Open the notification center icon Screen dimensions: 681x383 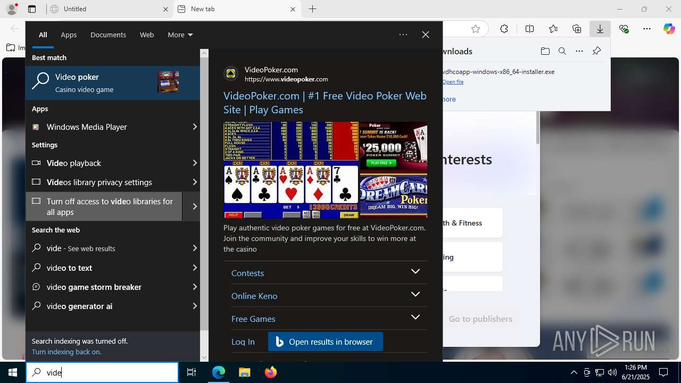click(x=663, y=372)
